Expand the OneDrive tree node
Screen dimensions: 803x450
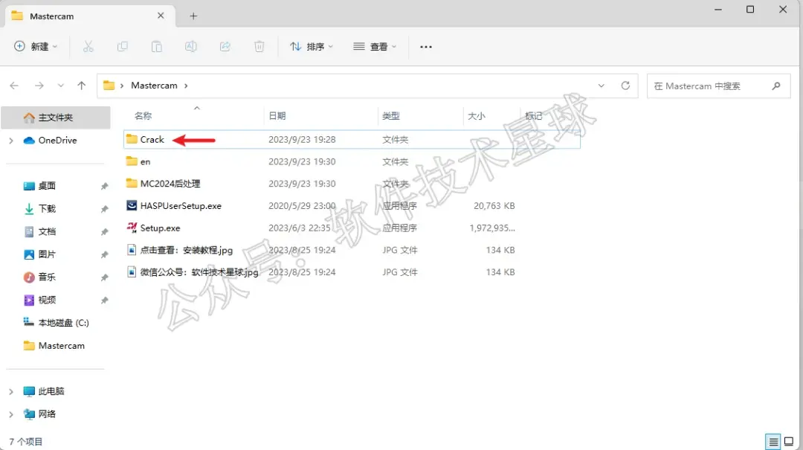[x=11, y=141]
